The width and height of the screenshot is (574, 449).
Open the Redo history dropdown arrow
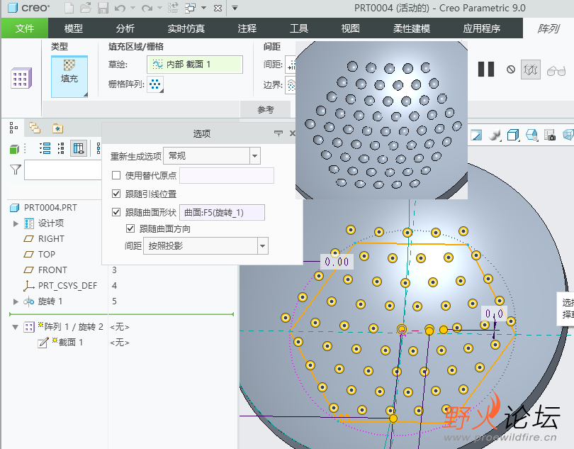tap(159, 8)
